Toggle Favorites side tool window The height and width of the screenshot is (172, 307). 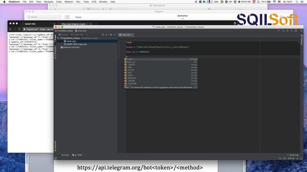tap(55, 146)
